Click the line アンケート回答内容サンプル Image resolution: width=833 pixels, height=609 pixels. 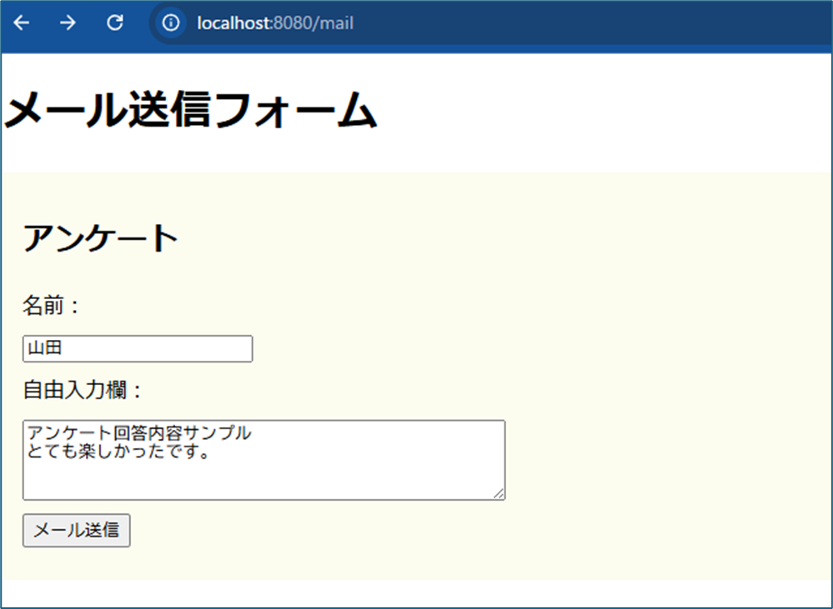point(138,433)
